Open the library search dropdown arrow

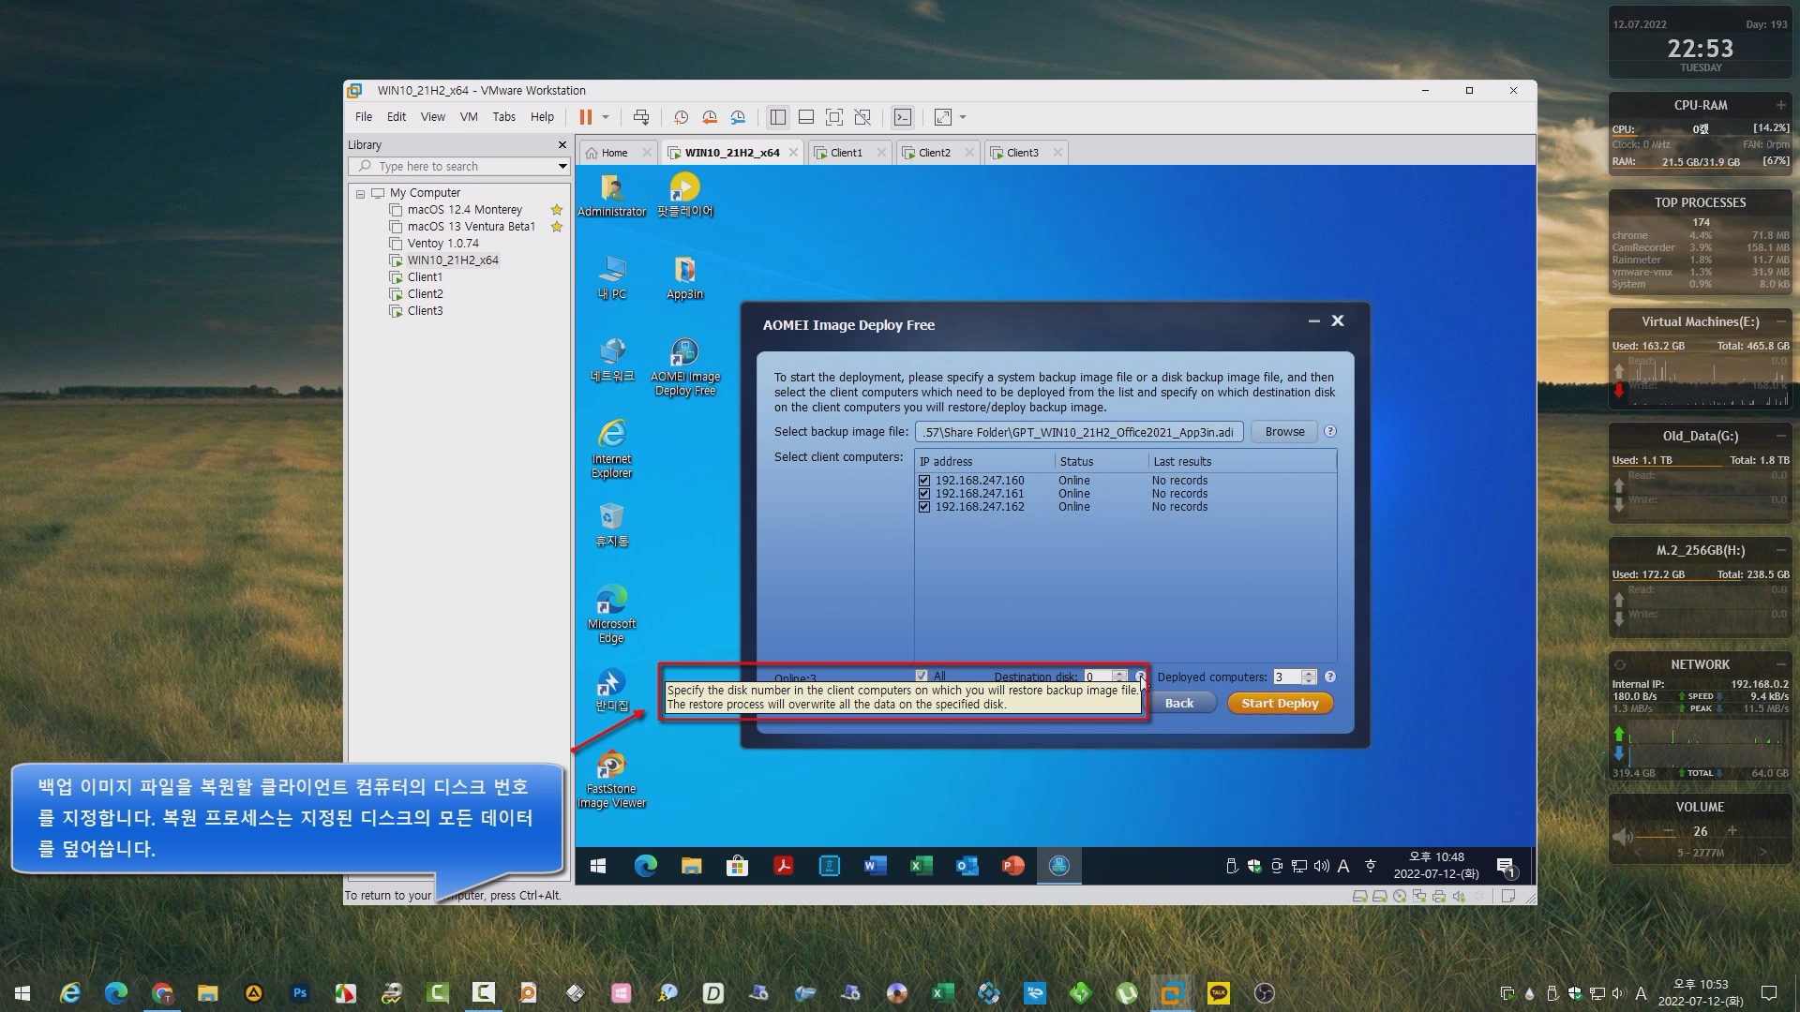point(562,167)
